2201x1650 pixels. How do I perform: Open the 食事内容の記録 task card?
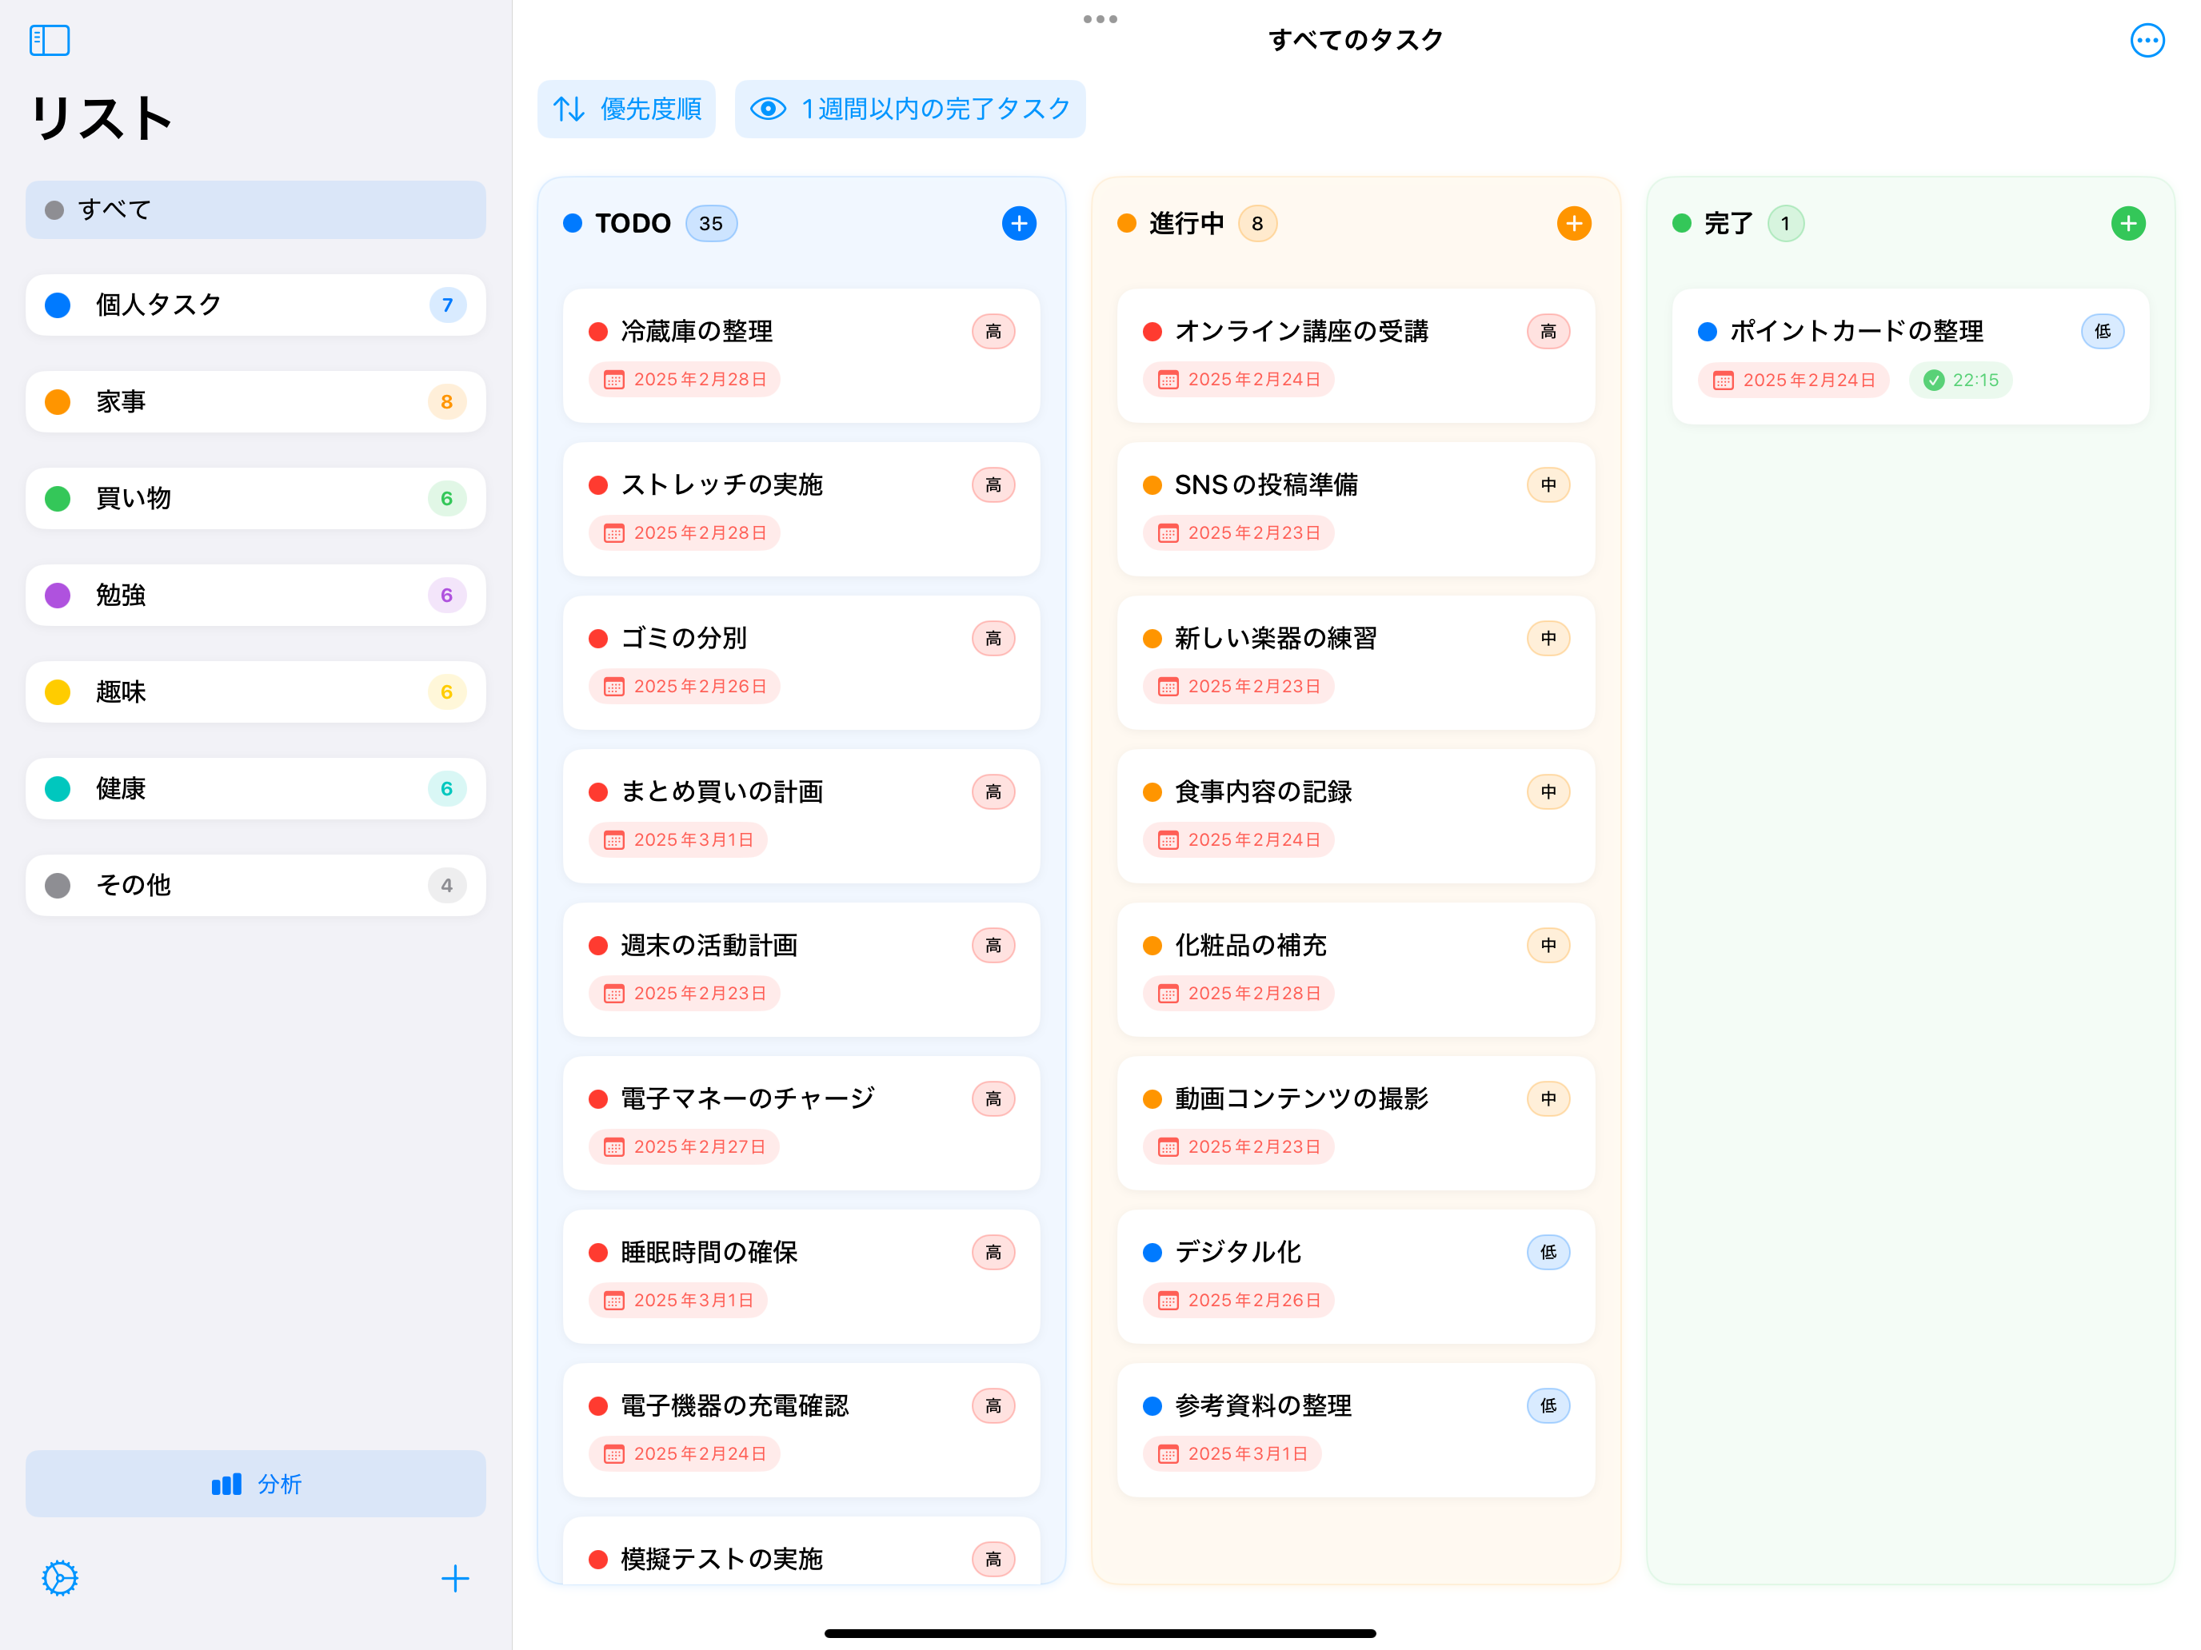click(x=1355, y=815)
